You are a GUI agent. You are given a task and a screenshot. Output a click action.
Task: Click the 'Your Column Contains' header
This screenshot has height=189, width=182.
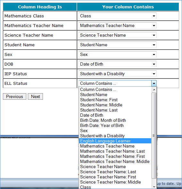pyautogui.click(x=128, y=7)
